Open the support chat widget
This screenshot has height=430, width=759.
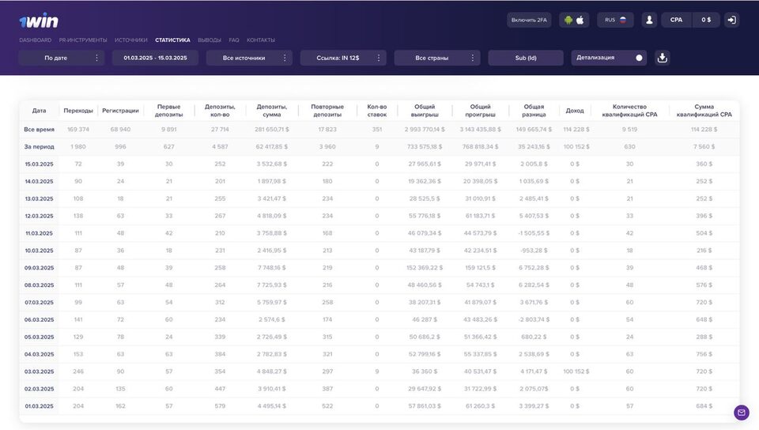pyautogui.click(x=741, y=412)
